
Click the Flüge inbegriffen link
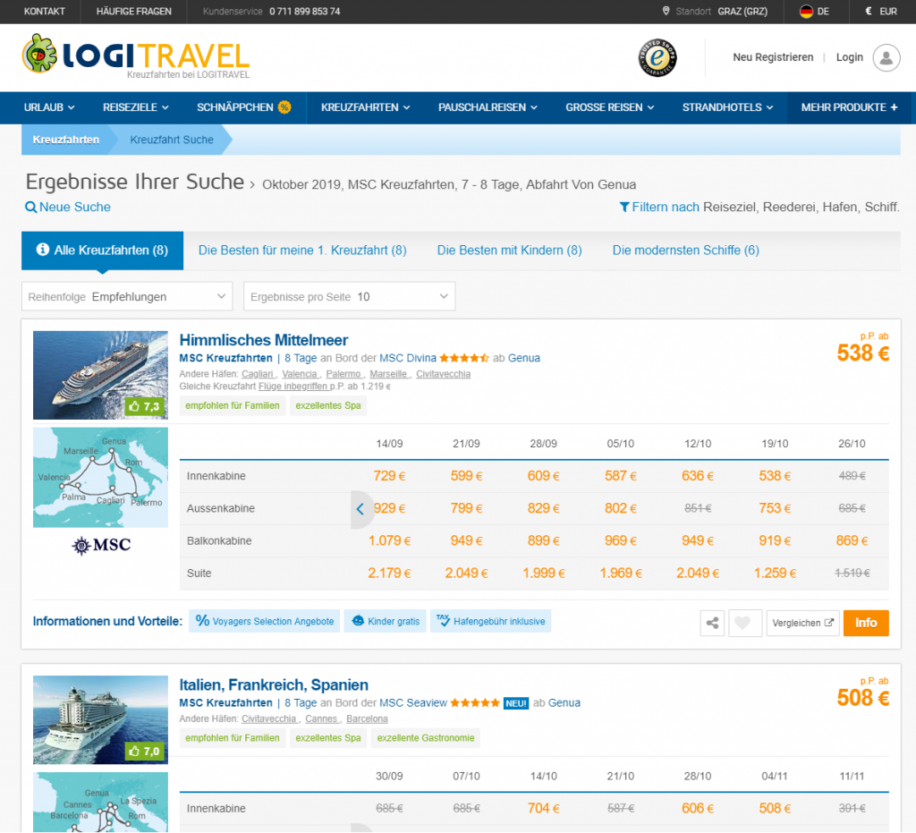pyautogui.click(x=293, y=387)
